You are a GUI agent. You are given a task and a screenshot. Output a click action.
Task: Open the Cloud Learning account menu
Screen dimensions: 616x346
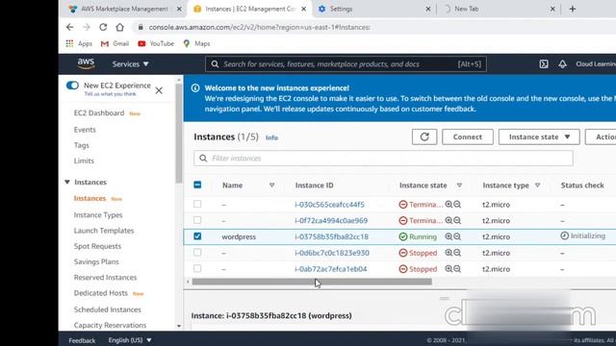[596, 64]
